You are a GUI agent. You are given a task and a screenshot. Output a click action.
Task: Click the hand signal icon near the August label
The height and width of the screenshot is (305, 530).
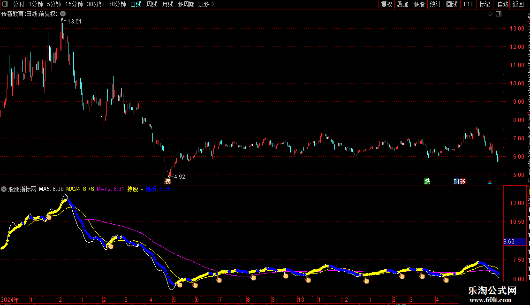(x=253, y=277)
